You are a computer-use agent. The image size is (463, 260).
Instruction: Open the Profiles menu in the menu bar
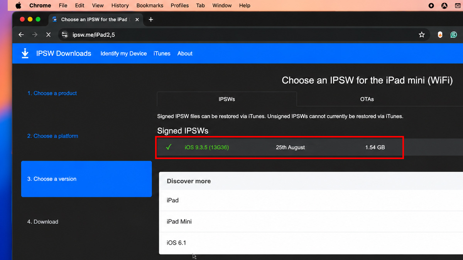(180, 5)
